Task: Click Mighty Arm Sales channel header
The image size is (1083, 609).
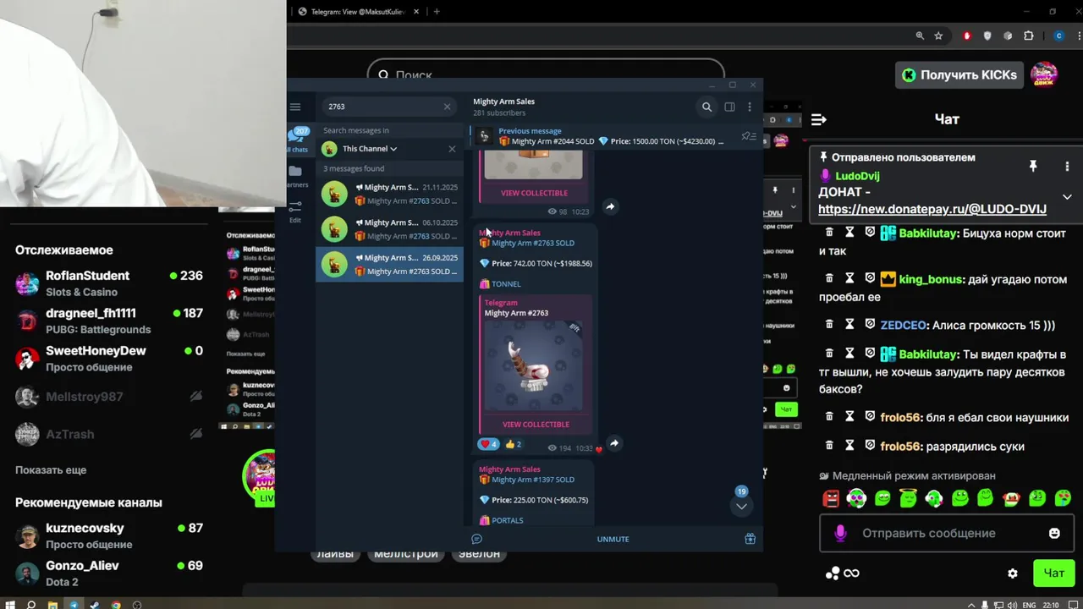Action: click(504, 107)
